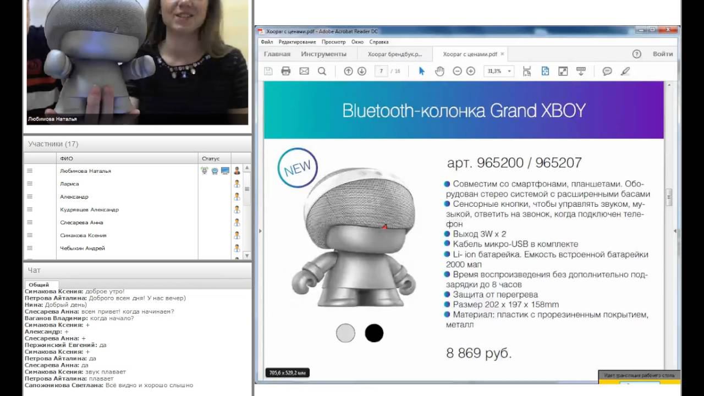
Task: Zoom out with the minus icon
Action: [x=457, y=71]
